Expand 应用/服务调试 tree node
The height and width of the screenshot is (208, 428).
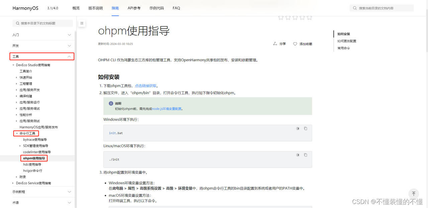pos(17,109)
